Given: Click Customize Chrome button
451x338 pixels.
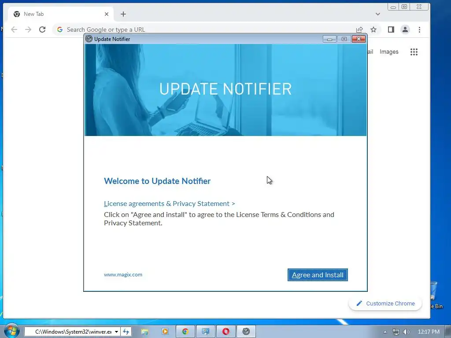Looking at the screenshot, I should point(385,304).
